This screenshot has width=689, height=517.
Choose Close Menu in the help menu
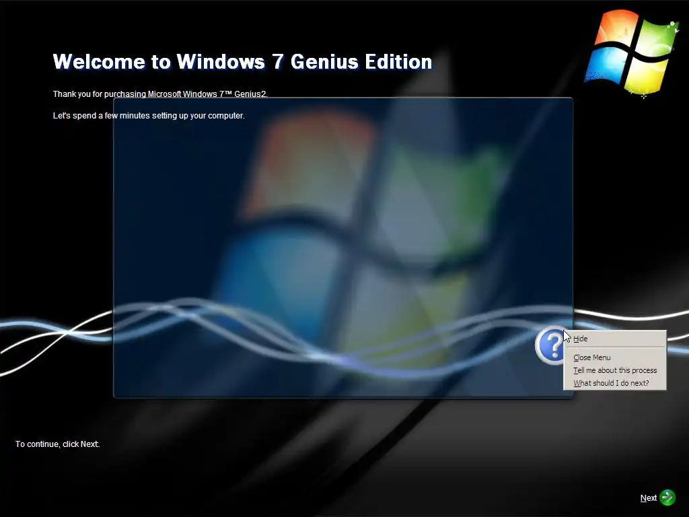(x=614, y=357)
